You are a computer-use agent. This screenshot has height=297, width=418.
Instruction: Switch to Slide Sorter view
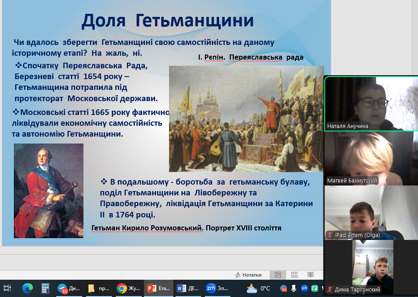(x=294, y=275)
